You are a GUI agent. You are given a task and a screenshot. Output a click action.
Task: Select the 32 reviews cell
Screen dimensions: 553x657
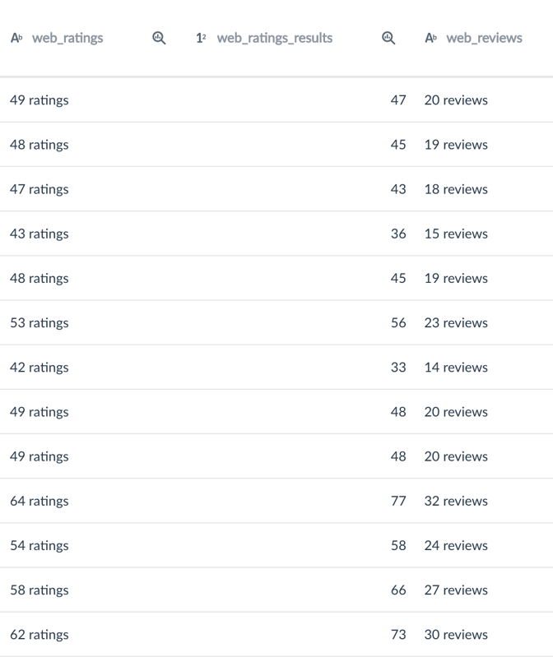click(x=456, y=501)
